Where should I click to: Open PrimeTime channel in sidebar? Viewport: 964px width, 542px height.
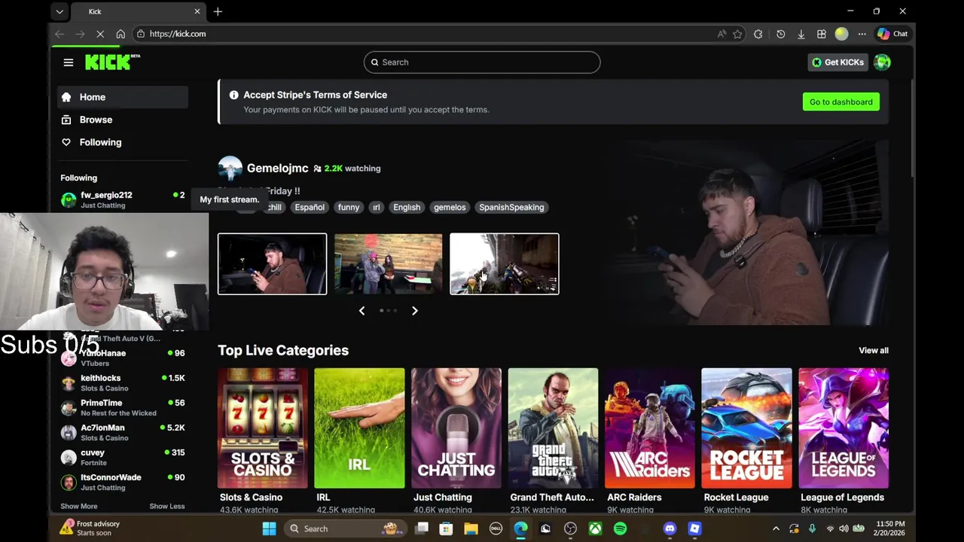(x=123, y=407)
